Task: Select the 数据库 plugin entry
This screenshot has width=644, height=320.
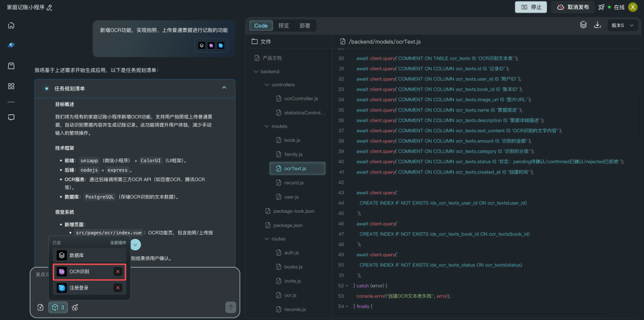Action: pos(89,255)
